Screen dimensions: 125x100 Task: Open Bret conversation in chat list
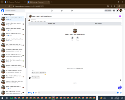tap(12, 77)
